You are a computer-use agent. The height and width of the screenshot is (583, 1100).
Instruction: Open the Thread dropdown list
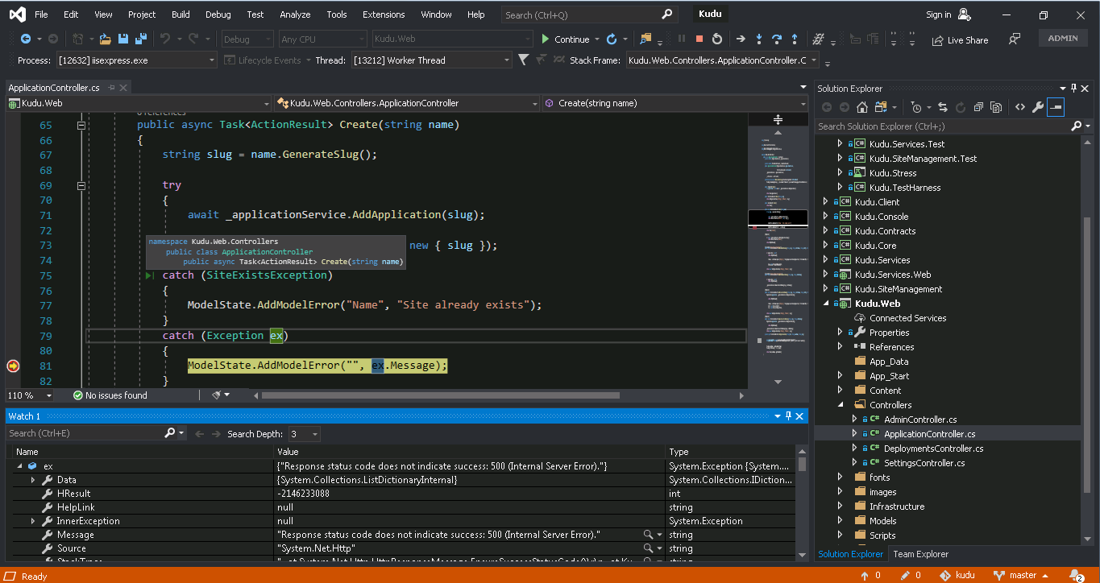[507, 60]
